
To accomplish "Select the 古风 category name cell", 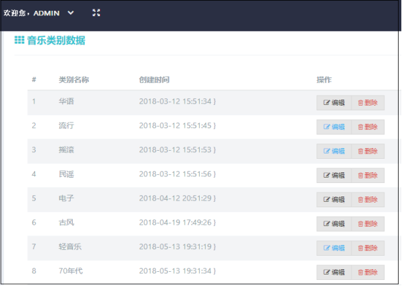I will click(66, 222).
